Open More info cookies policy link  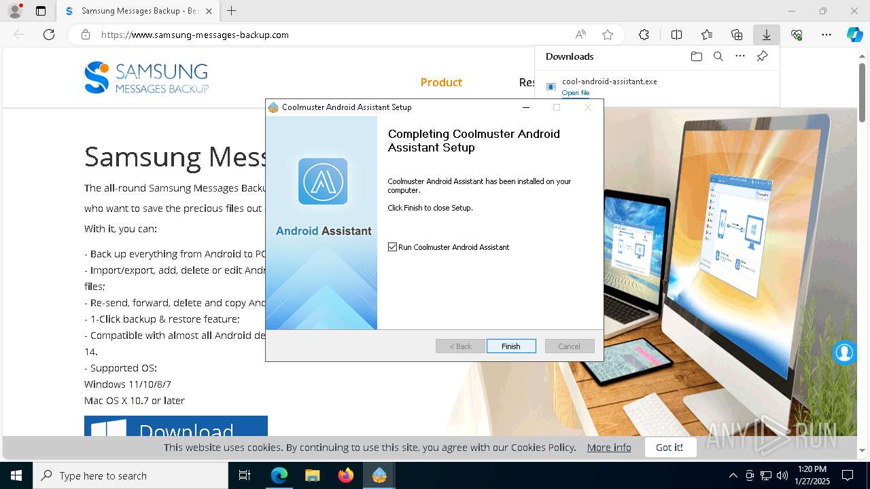pos(609,447)
